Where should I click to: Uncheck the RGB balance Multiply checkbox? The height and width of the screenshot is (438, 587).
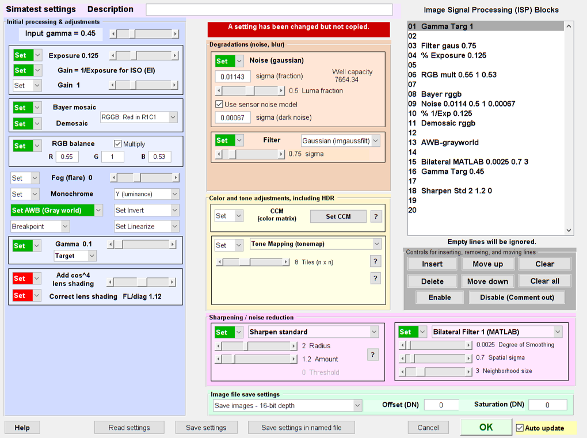coord(118,144)
